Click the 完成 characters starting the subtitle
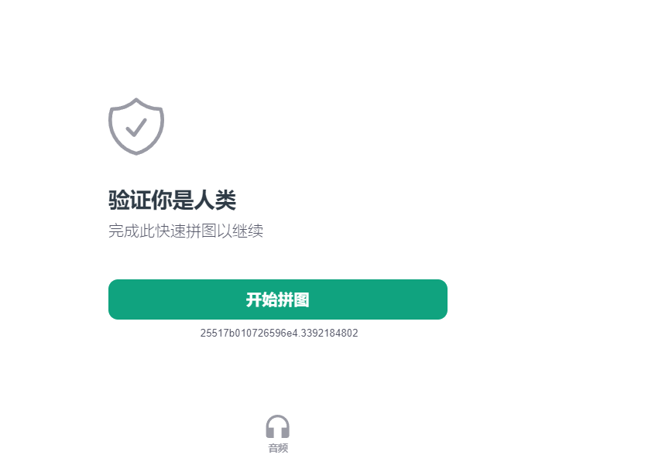The image size is (662, 455). tap(124, 231)
